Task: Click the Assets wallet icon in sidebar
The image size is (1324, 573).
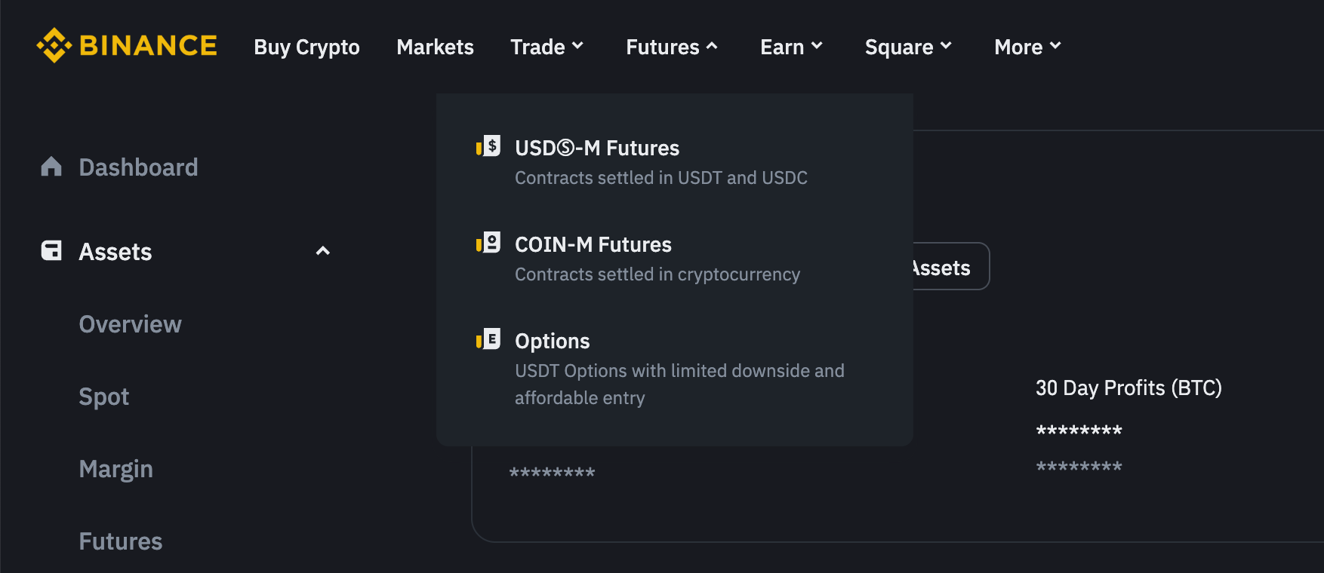Action: pos(51,251)
